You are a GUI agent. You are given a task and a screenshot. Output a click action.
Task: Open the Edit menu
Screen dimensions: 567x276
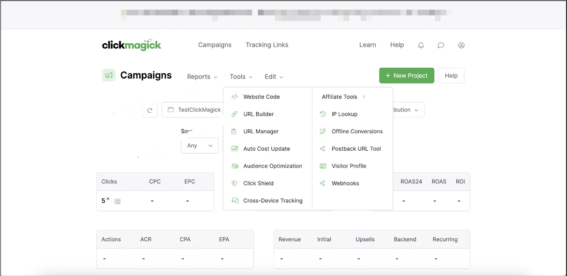tap(273, 77)
